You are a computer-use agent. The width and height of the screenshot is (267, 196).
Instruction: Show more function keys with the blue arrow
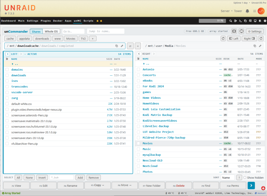251,185
